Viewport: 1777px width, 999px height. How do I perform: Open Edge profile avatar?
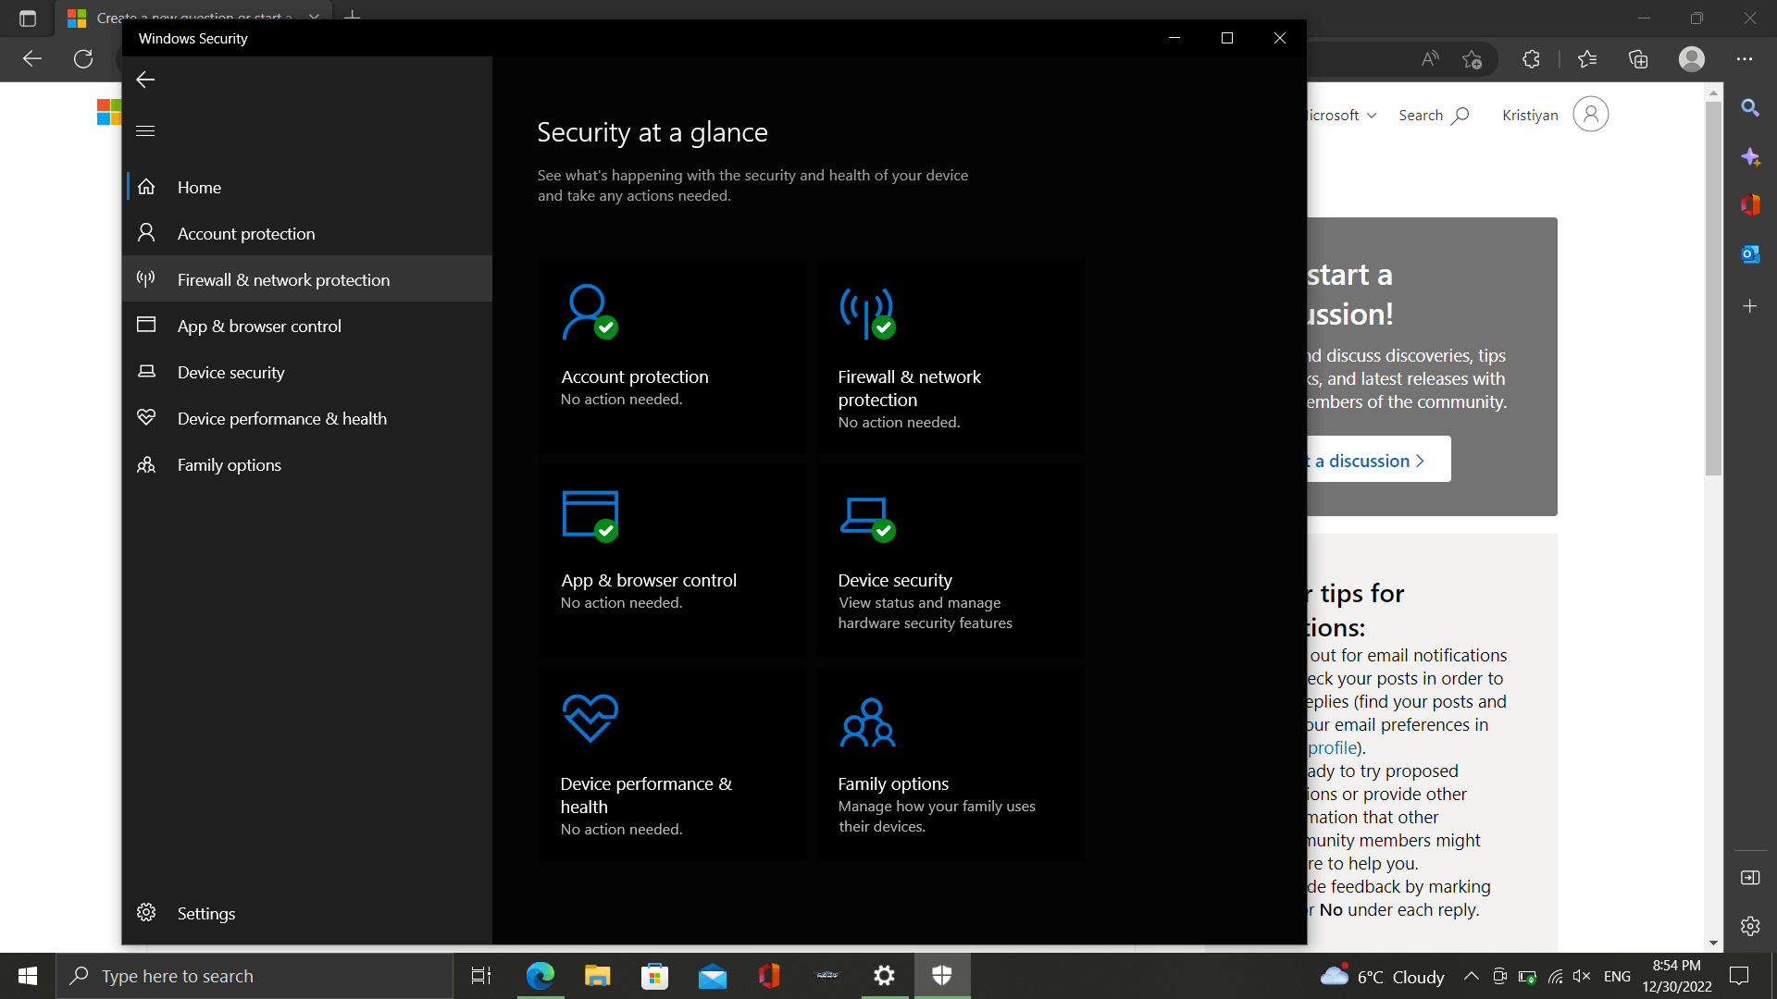[1692, 59]
